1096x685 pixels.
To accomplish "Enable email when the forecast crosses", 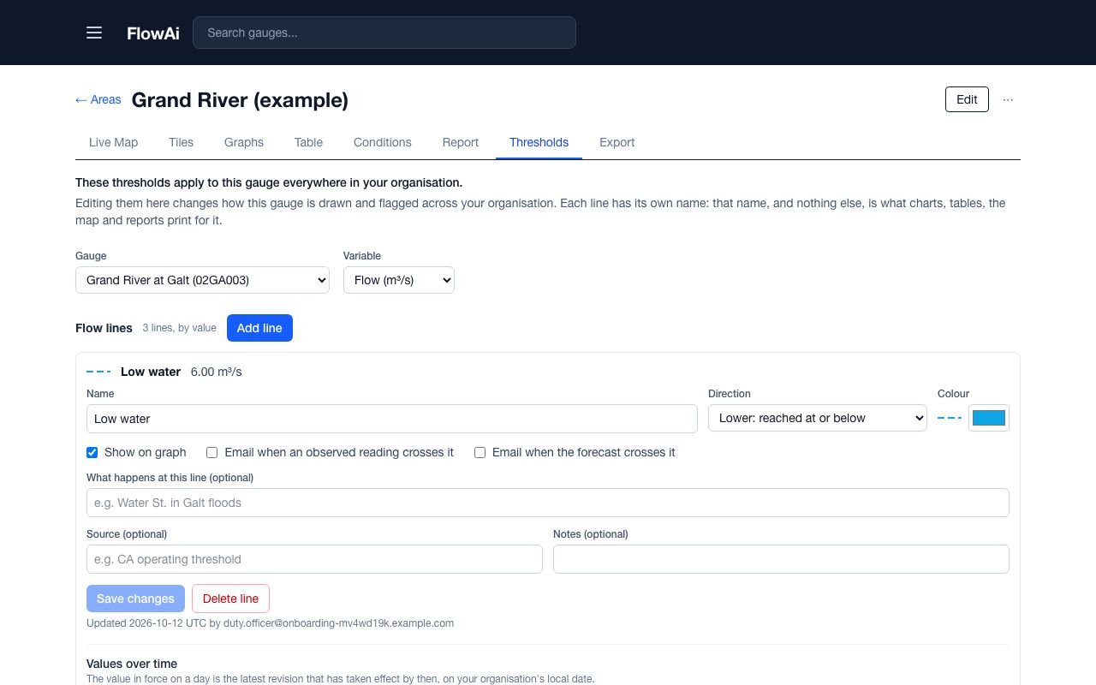I will coord(480,452).
